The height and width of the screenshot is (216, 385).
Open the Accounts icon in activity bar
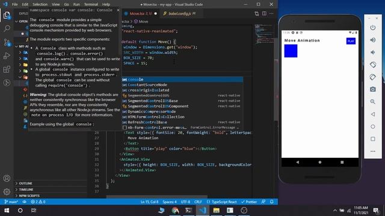(7, 178)
